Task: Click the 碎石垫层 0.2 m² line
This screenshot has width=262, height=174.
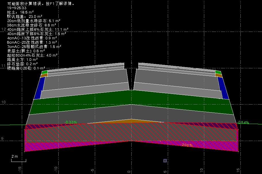Action: tap(22, 64)
